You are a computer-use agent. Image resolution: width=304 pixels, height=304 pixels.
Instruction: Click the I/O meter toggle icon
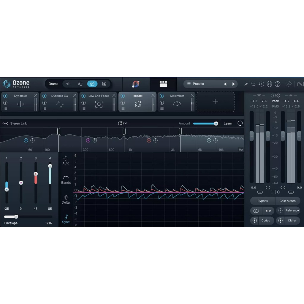(275, 95)
